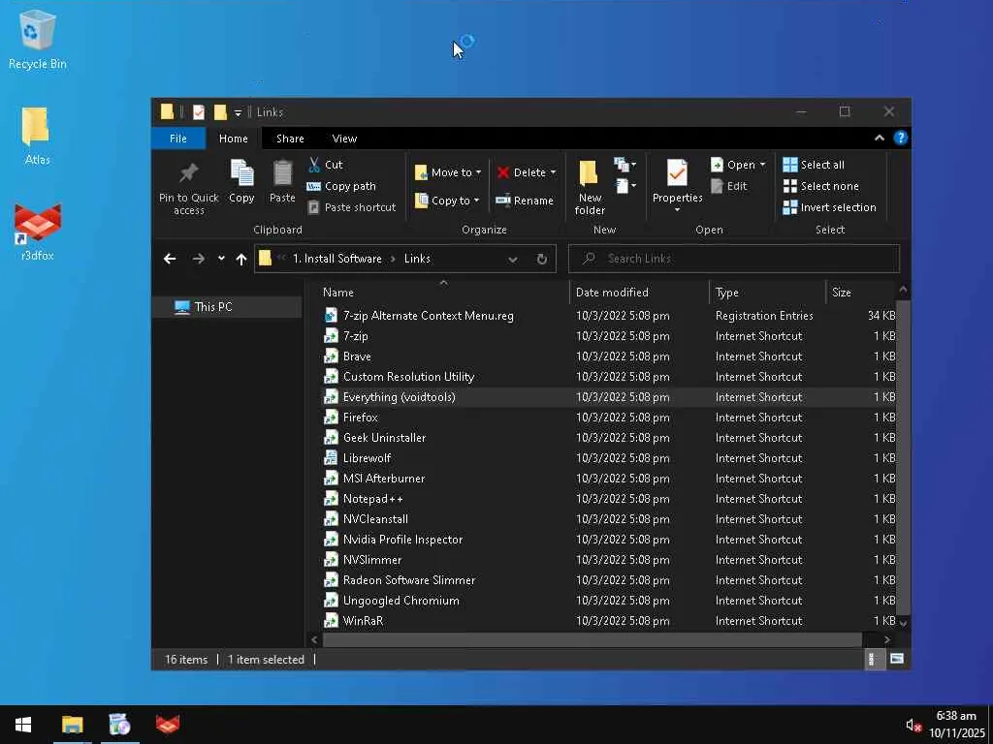Switch to the Share ribbon tab
The height and width of the screenshot is (744, 993).
pyautogui.click(x=290, y=139)
